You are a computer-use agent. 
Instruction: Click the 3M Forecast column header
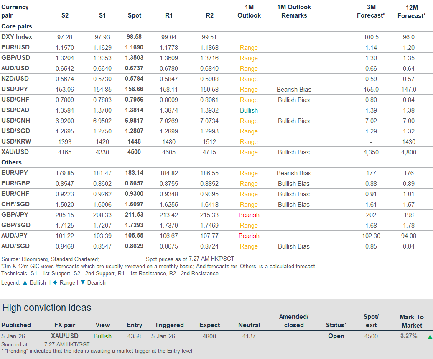(371, 11)
